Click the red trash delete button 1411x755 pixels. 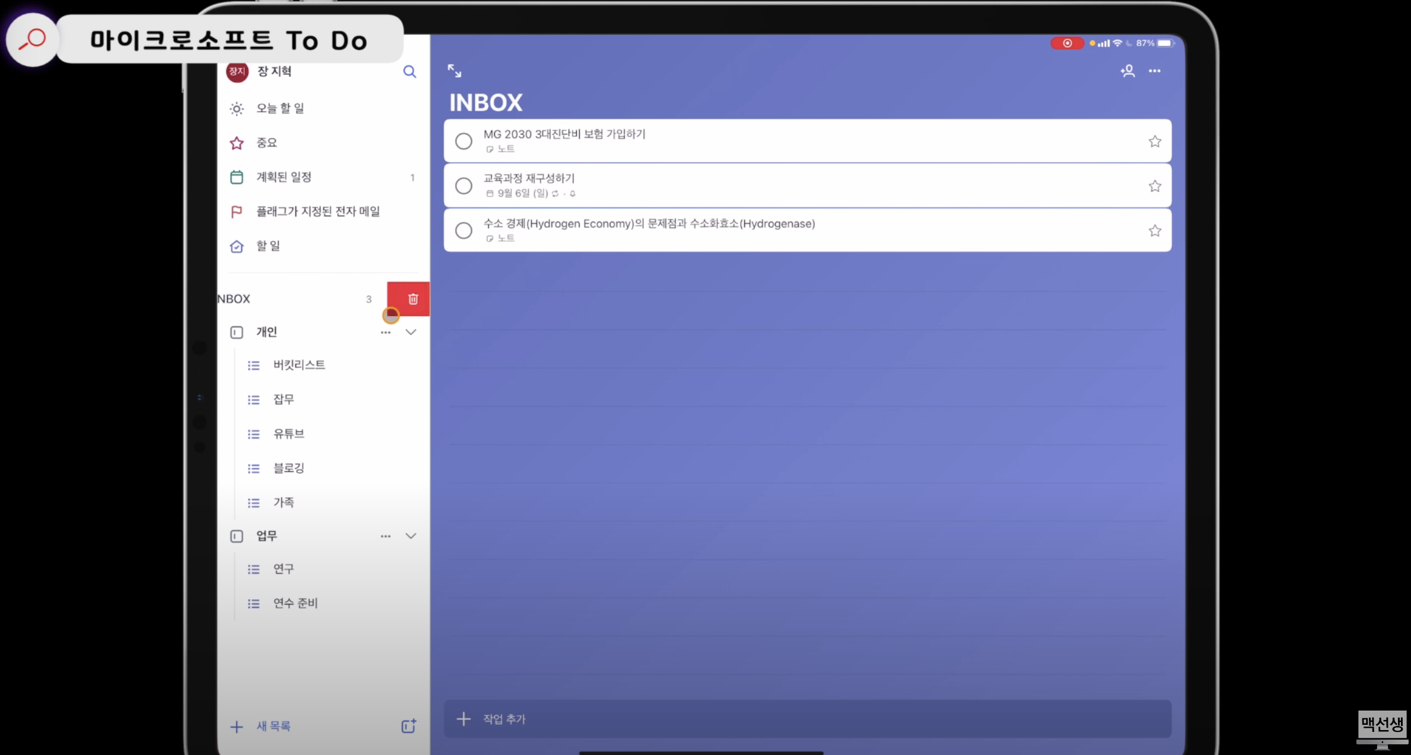click(412, 299)
